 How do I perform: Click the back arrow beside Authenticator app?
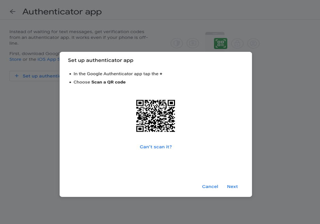coord(13,12)
